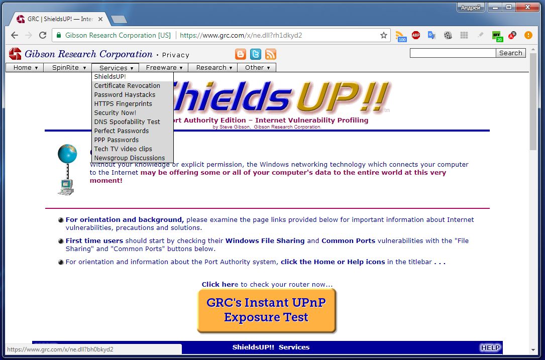Choose Tech TV video clips
The image size is (545, 360).
tap(133, 149)
